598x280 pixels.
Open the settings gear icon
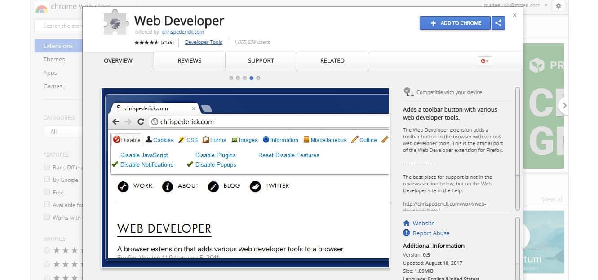pos(558,6)
